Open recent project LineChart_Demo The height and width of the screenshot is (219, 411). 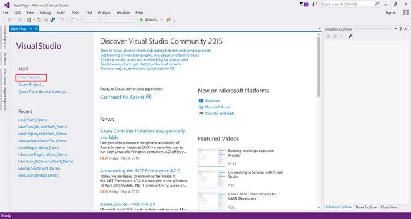pyautogui.click(x=32, y=120)
